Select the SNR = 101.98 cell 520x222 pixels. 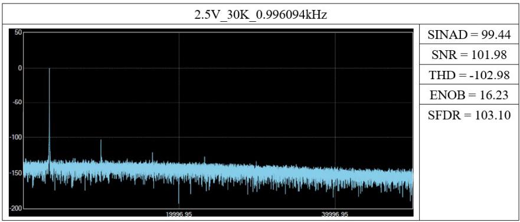(469, 55)
